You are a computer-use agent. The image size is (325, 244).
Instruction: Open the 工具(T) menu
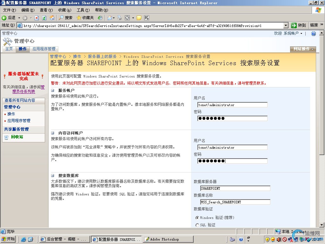point(83,10)
